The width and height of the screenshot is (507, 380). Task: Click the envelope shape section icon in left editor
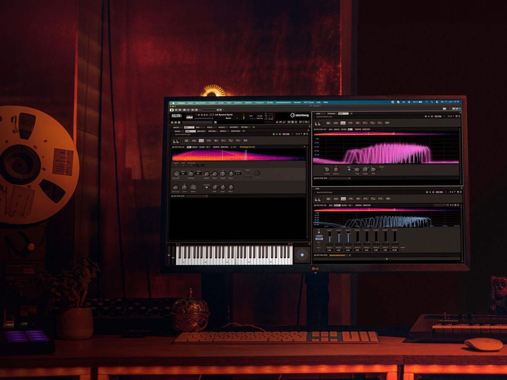tap(224, 141)
